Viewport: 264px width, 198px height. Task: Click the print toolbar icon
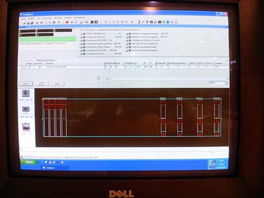click(37, 23)
